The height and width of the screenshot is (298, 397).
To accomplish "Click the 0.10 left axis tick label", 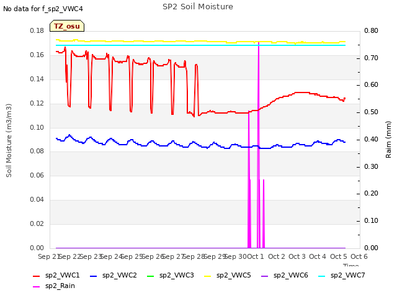I will pyautogui.click(x=37, y=127).
